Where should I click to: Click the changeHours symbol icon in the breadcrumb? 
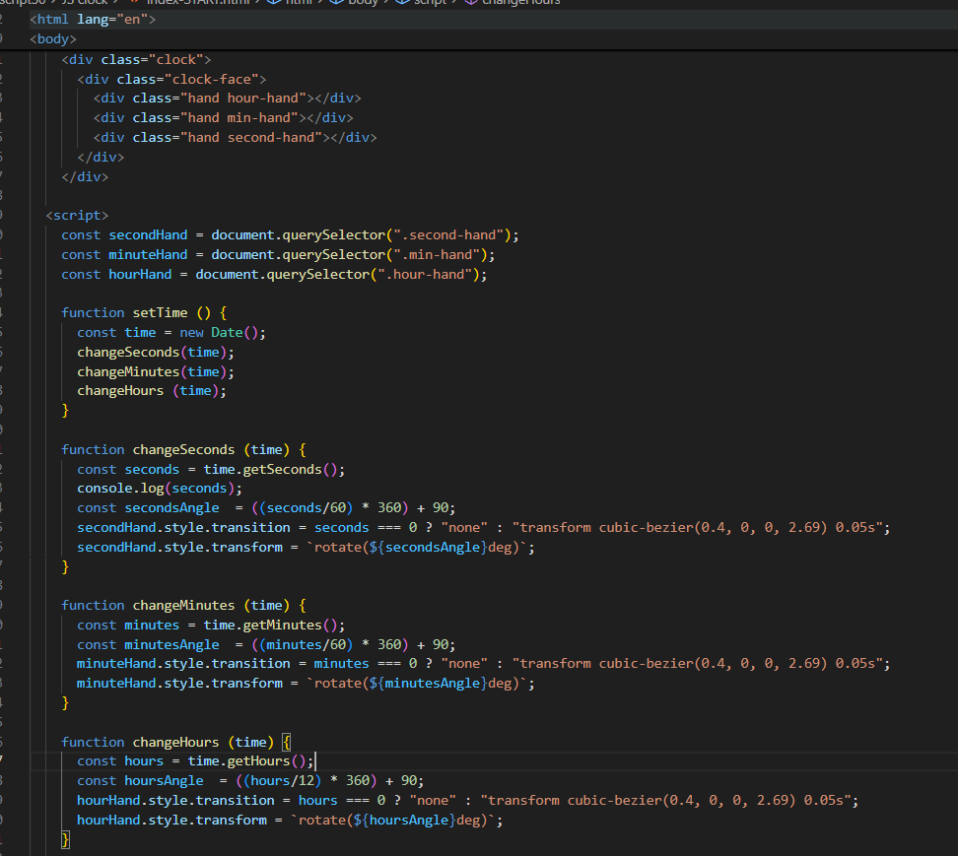[x=471, y=3]
